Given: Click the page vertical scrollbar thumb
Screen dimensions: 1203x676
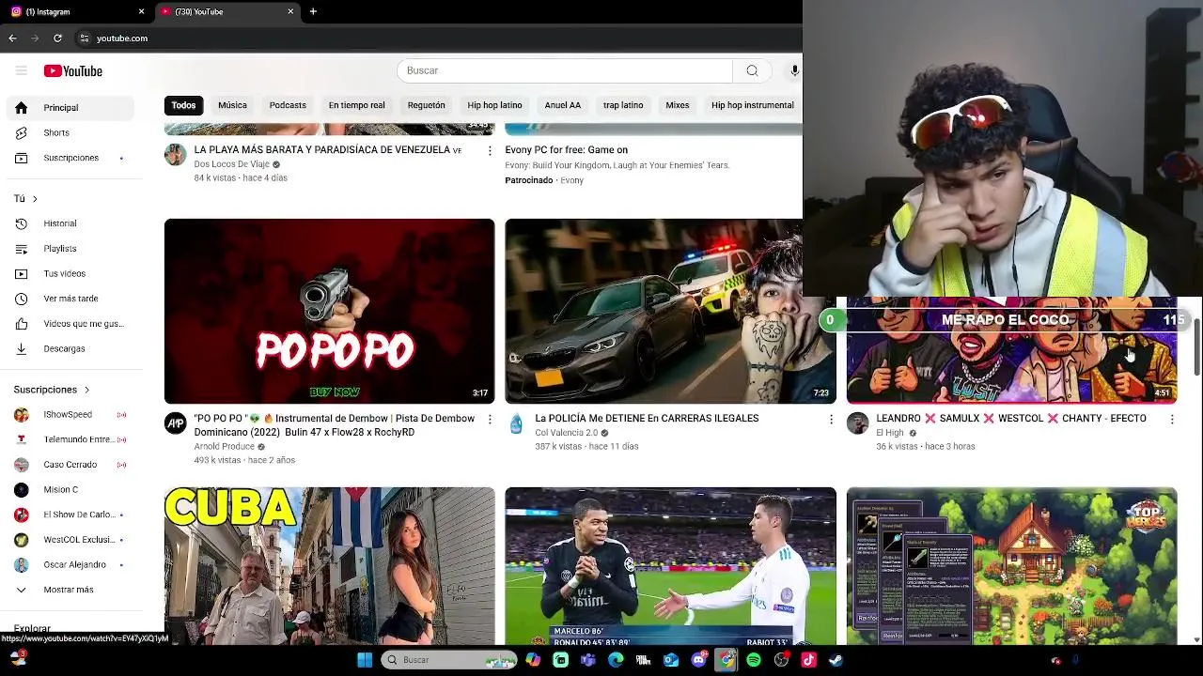Looking at the screenshot, I should (1196, 347).
